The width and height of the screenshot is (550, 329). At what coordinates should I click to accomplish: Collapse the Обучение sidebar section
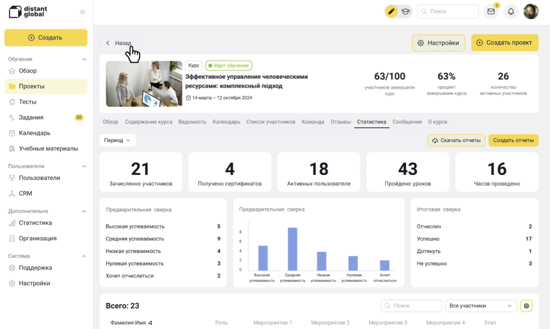[x=83, y=59]
